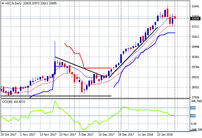Select the black horizontal support line
202x138 pixels.
(61, 96)
